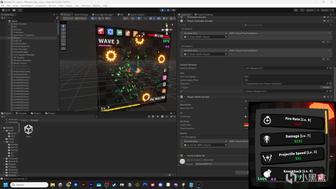Image resolution: width=336 pixels, height=189 pixels.
Task: Click the Invoke button
Action: [x=326, y=87]
